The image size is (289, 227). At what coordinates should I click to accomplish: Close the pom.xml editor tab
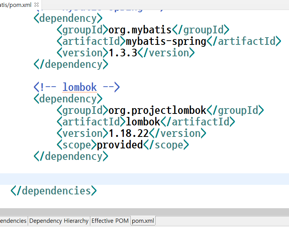(x=37, y=5)
